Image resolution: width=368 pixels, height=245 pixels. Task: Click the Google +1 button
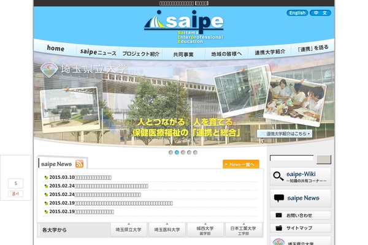(15, 194)
